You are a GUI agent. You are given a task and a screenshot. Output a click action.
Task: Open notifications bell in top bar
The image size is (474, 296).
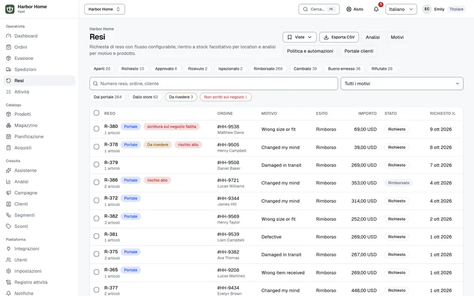376,9
